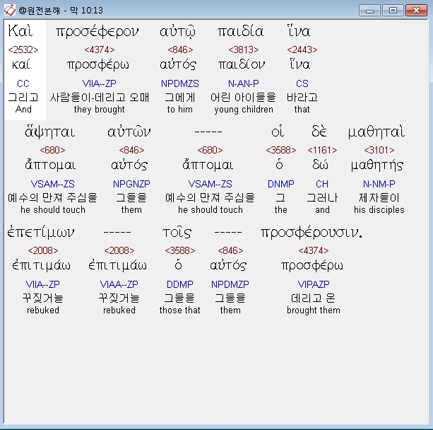This screenshot has width=433, height=430.
Task: Click the English gloss 'those that'
Action: coord(180,310)
